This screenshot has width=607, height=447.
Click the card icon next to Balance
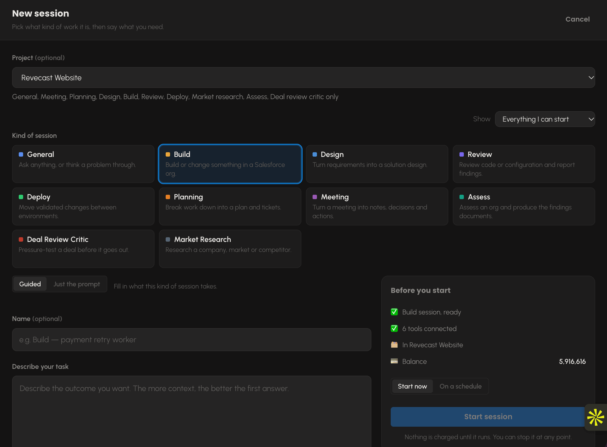coord(394,361)
